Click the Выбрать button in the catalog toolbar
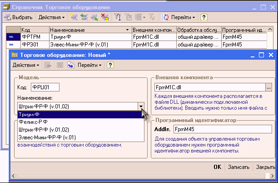Screen dimensions: 278x183 tap(19, 17)
